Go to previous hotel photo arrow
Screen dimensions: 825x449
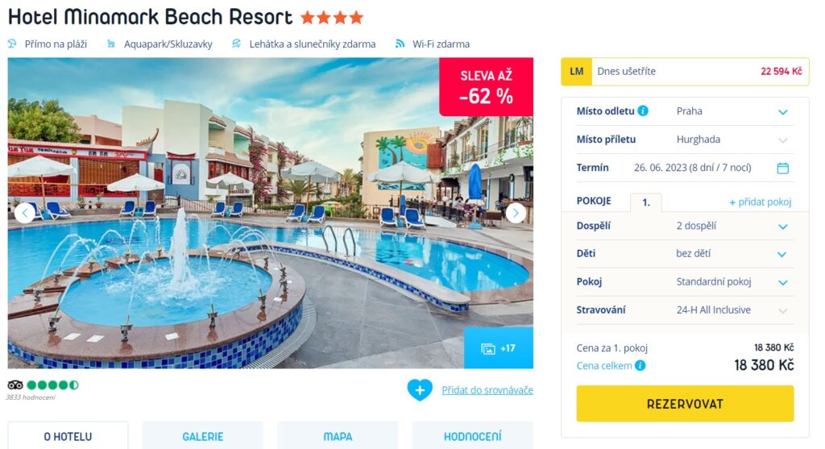25,213
